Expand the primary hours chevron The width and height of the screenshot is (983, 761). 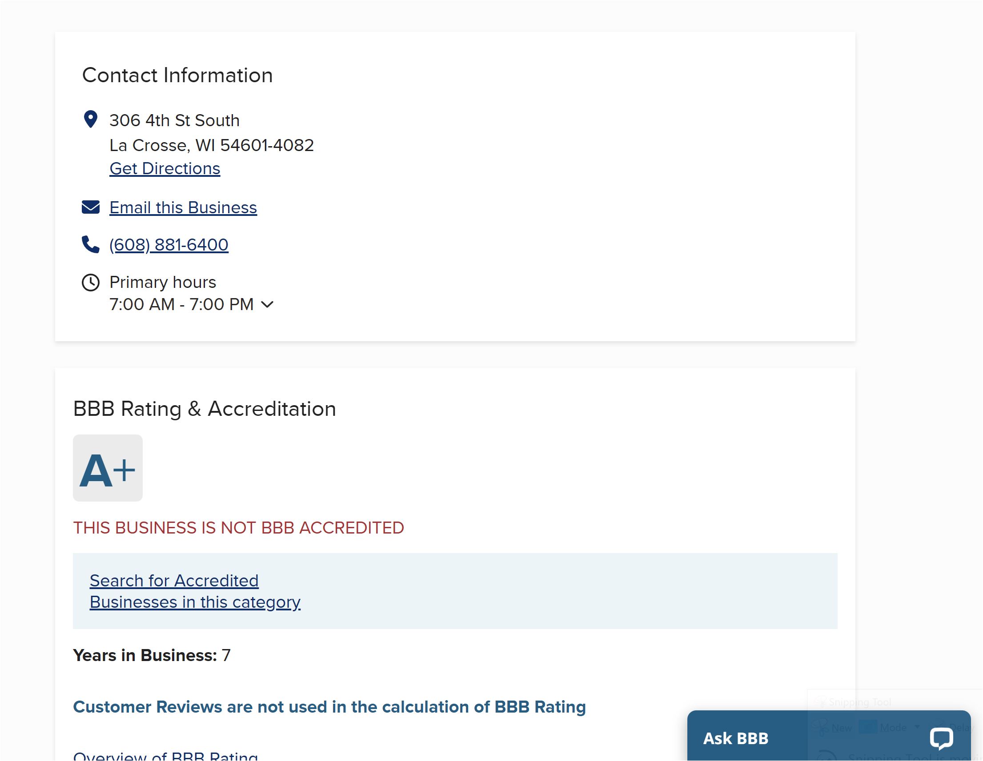coord(267,304)
